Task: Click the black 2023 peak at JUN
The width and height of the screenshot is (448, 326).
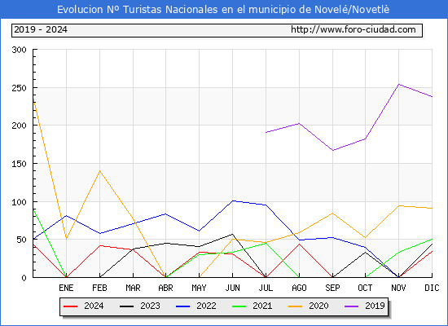Action: [233, 234]
